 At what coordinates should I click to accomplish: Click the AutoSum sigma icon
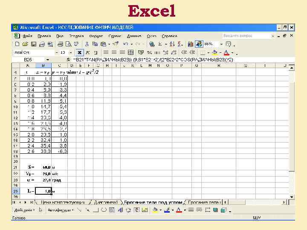[160, 44]
